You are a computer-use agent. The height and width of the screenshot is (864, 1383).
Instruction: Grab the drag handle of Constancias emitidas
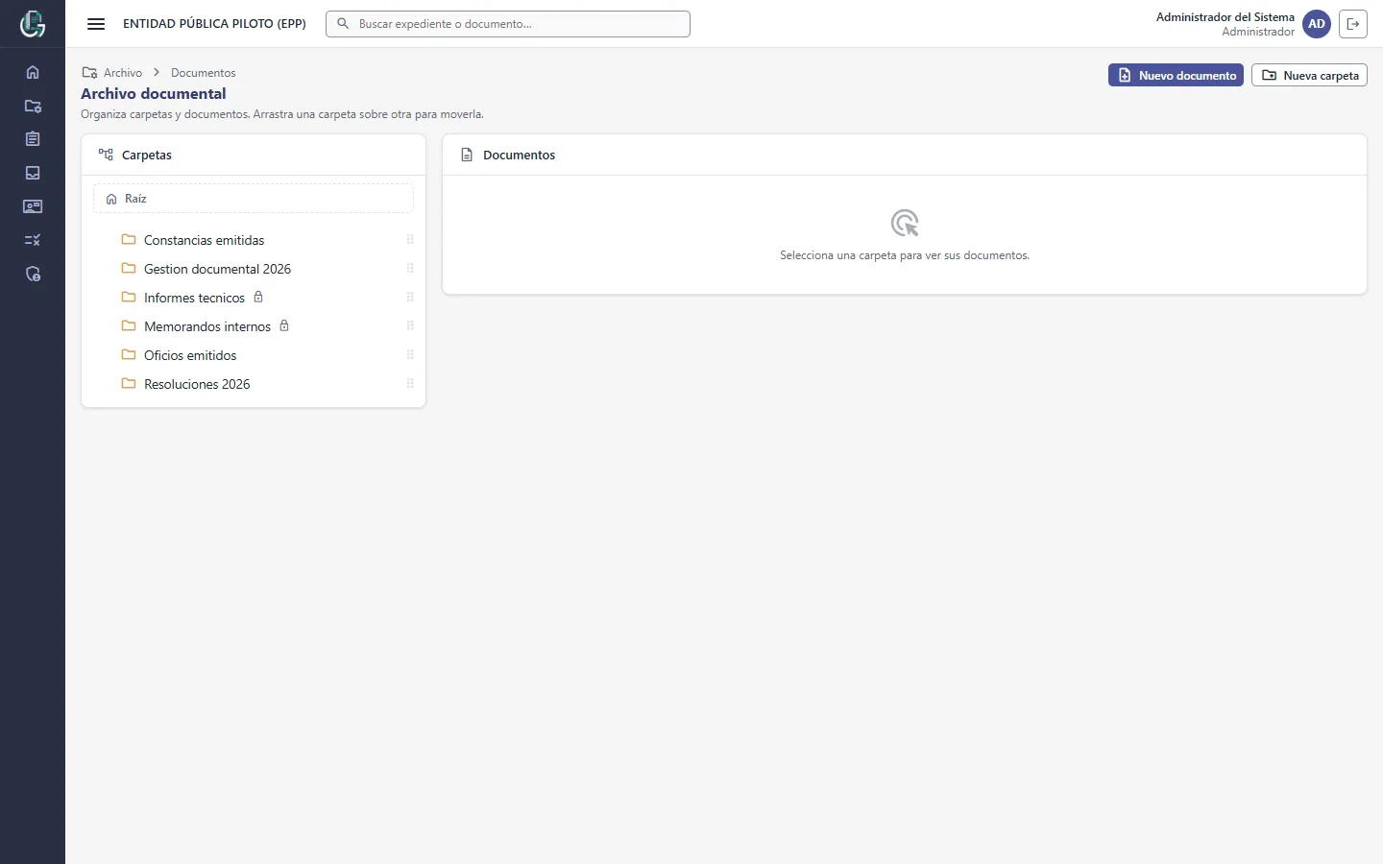tap(410, 240)
